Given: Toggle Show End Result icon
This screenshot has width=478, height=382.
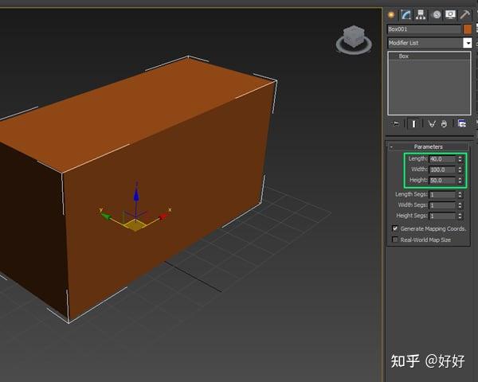Looking at the screenshot, I should pyautogui.click(x=413, y=123).
